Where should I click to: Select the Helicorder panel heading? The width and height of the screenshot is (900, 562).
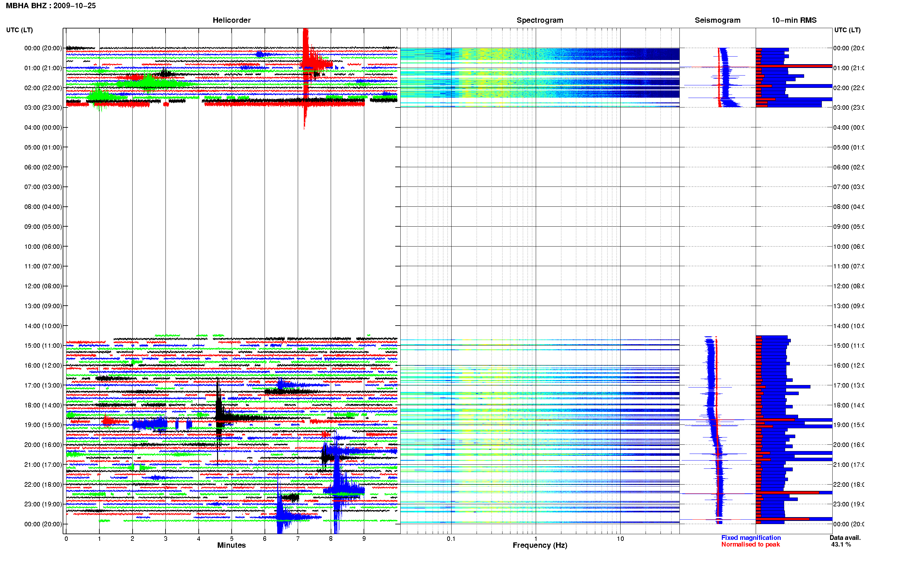pos(231,20)
